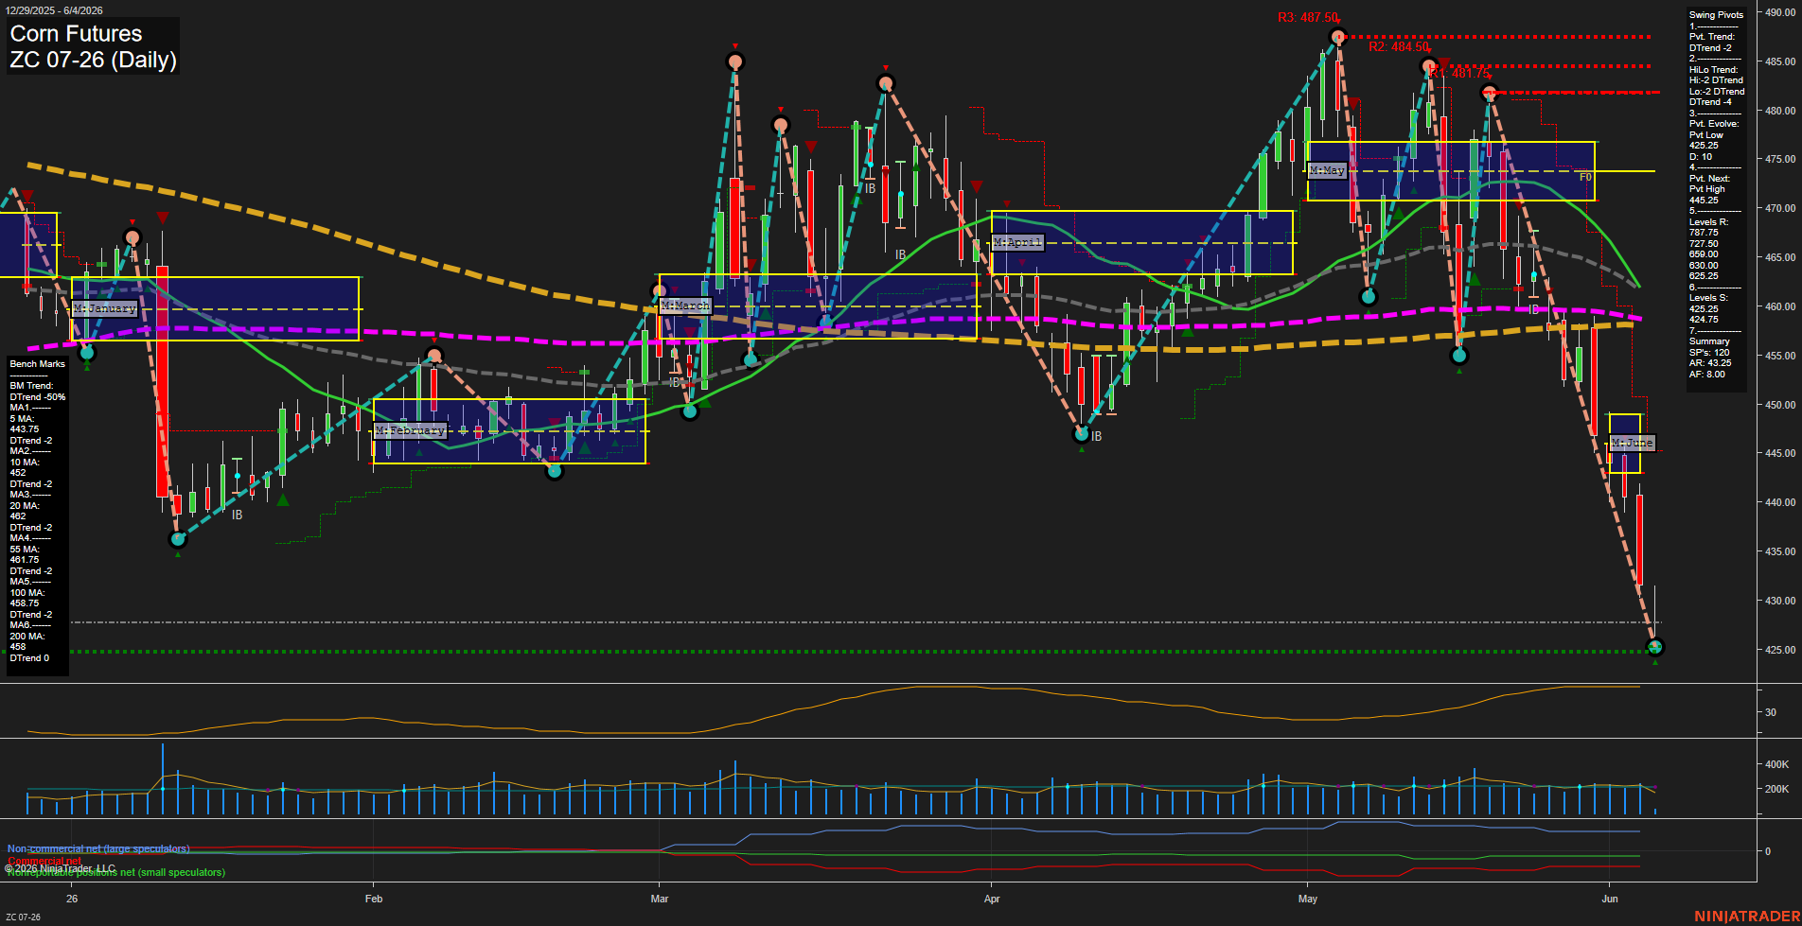
Task: Click 'Pvt. Evolve:' entry in Swing Pivots panel
Action: click(1714, 124)
